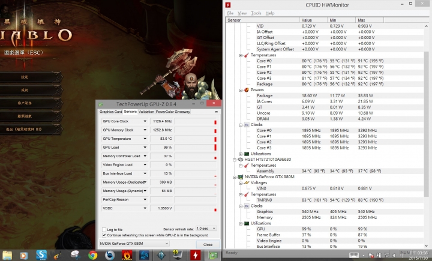
Task: Click the Close button in GPU-Z
Action: click(x=208, y=244)
